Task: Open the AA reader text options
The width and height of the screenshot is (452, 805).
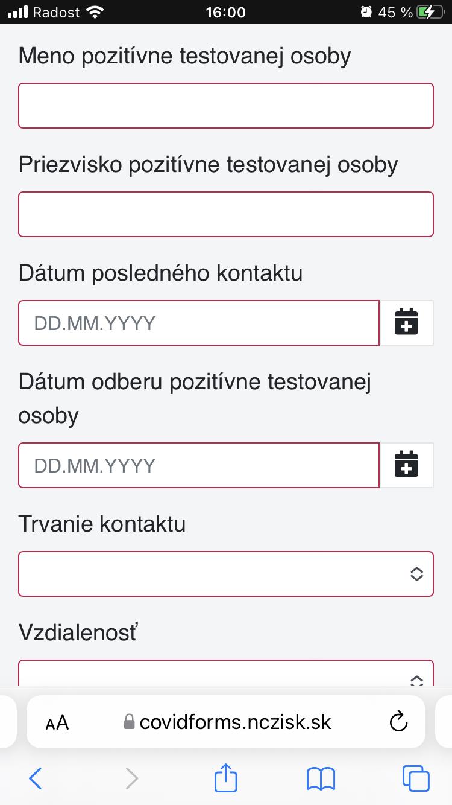Action: point(57,722)
